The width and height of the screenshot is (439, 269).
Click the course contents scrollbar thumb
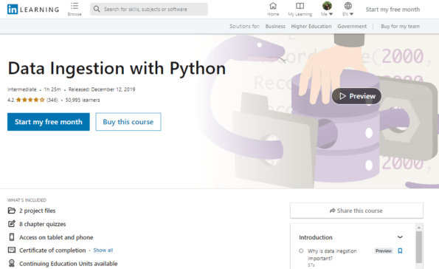coord(418,247)
